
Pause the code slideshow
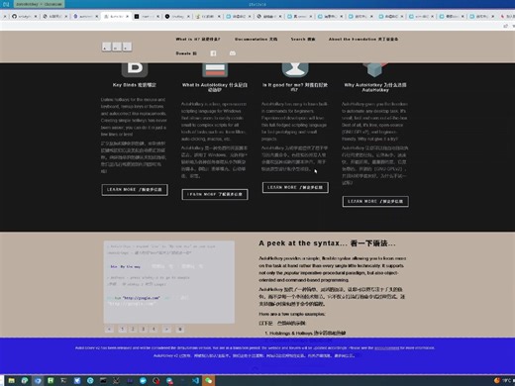pyautogui.click(x=180, y=329)
